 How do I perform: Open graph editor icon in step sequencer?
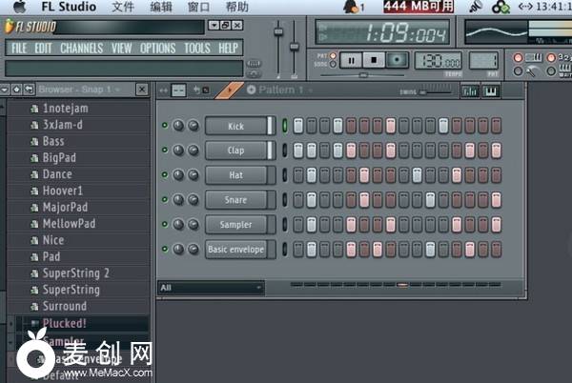coord(470,91)
